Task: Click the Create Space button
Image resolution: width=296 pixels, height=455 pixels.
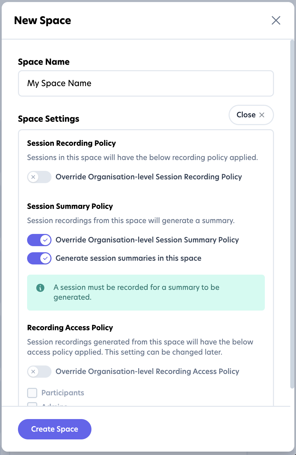Action: point(55,429)
